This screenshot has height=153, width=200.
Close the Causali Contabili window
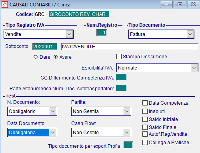click(193, 4)
